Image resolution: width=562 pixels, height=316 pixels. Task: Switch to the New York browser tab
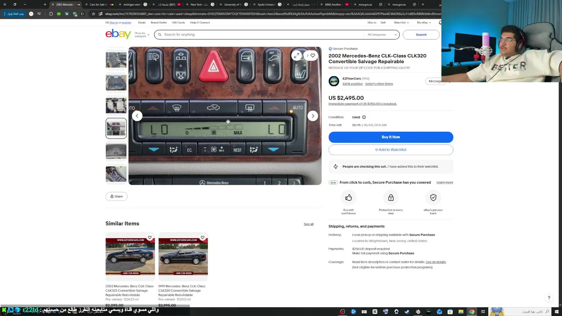[200, 4]
